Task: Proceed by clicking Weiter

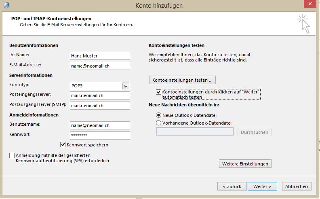Action: (262, 186)
